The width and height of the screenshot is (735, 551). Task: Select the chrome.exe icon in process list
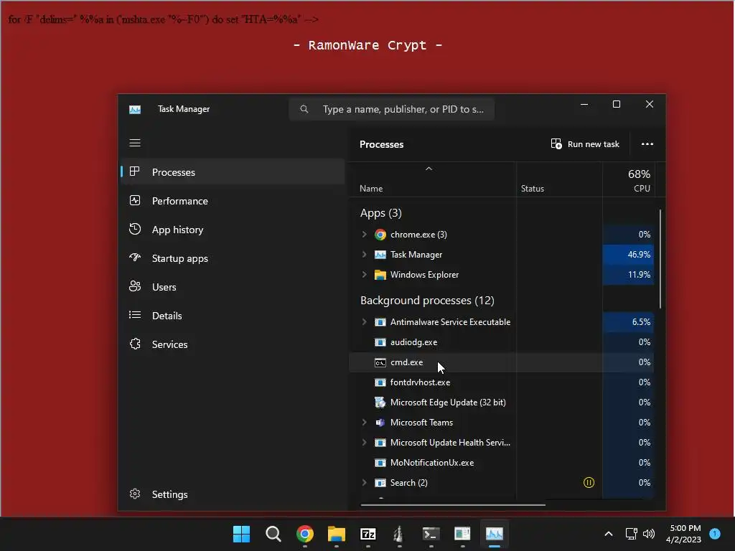click(x=380, y=235)
